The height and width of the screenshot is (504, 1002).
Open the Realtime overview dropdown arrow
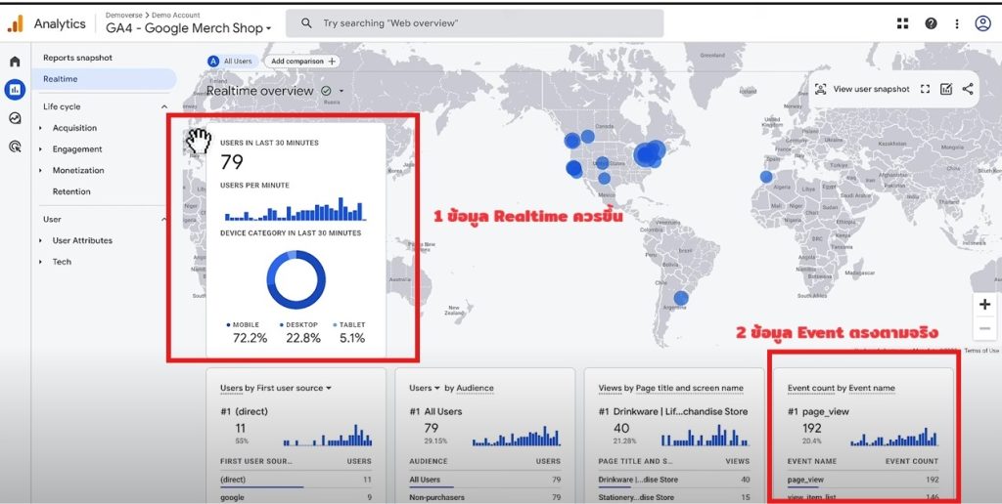[x=342, y=91]
